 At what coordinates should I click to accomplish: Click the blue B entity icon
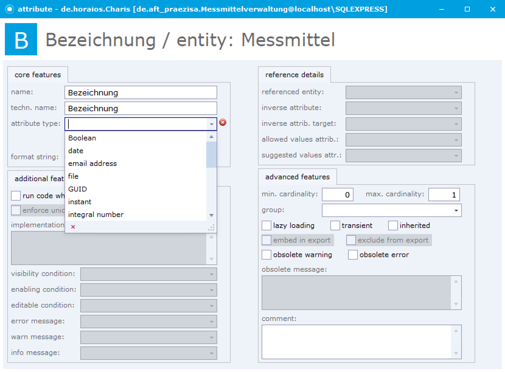pyautogui.click(x=21, y=39)
